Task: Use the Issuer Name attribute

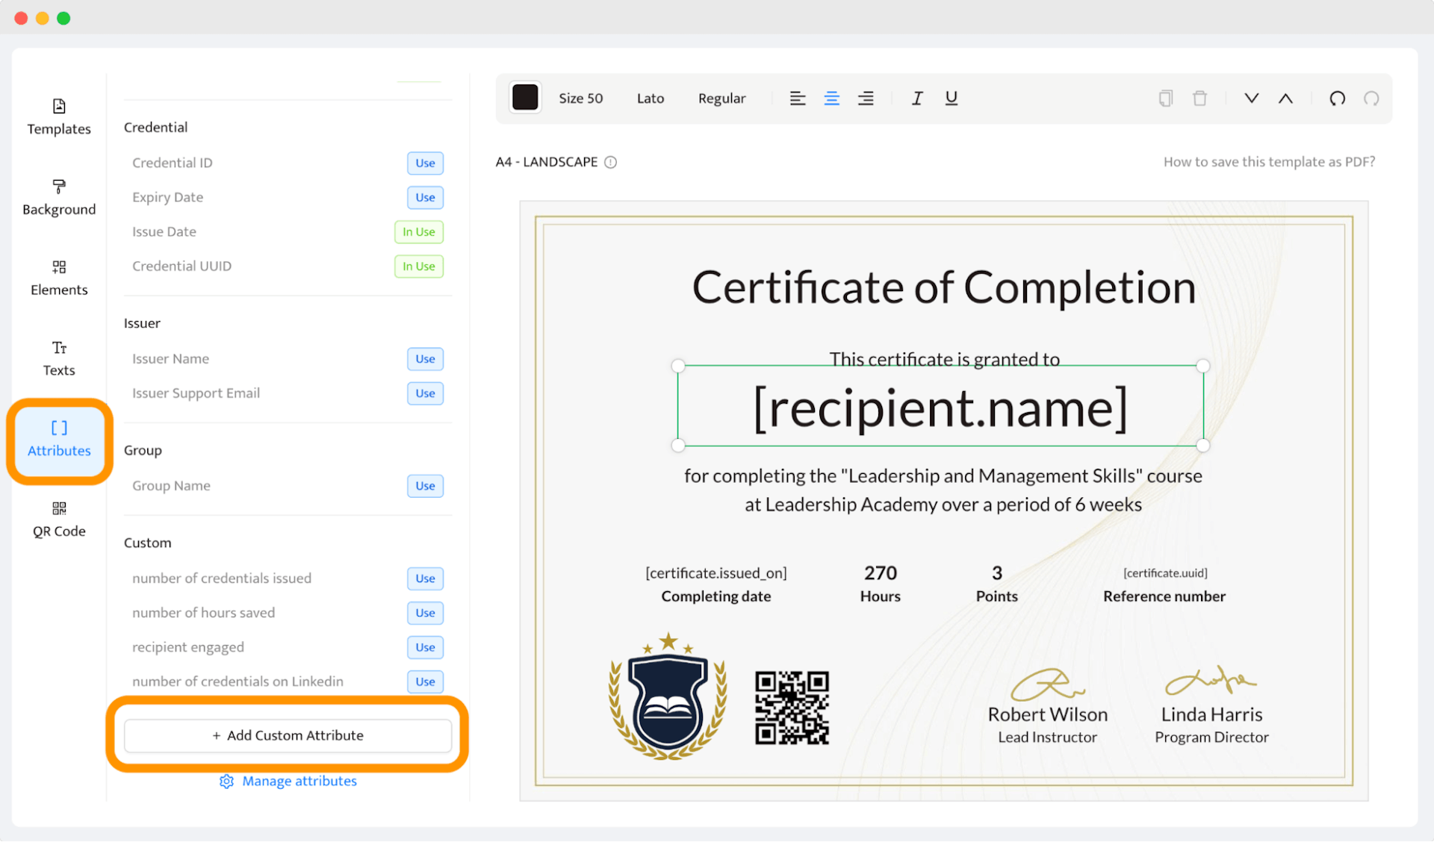Action: 423,357
